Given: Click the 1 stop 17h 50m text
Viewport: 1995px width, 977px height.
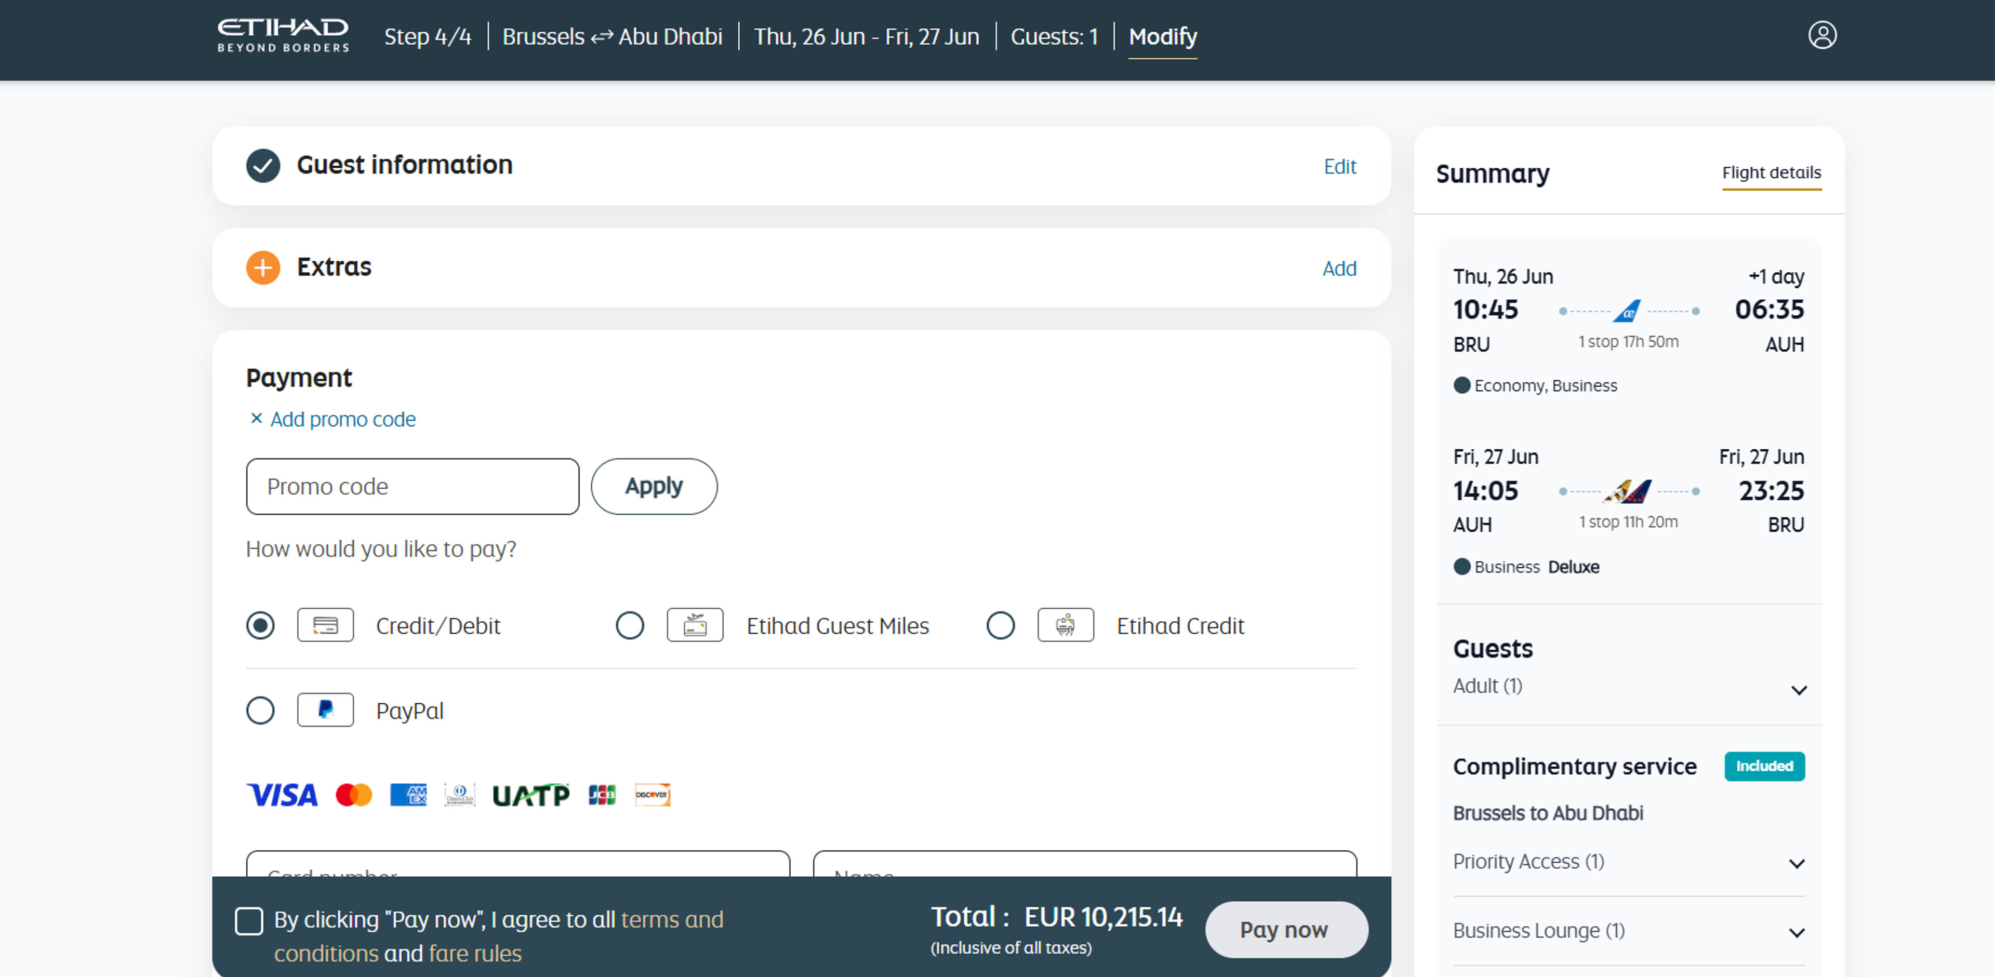Looking at the screenshot, I should click(1628, 341).
